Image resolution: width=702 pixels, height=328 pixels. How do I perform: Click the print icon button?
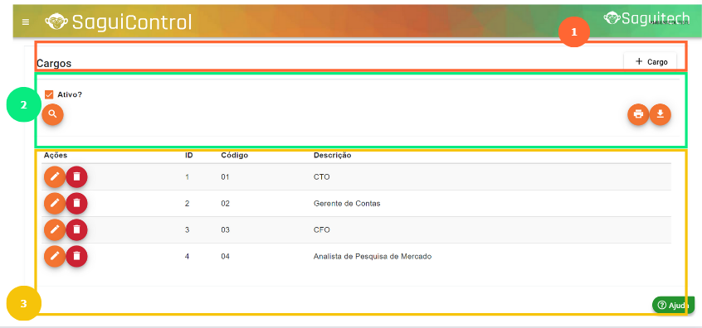[638, 114]
